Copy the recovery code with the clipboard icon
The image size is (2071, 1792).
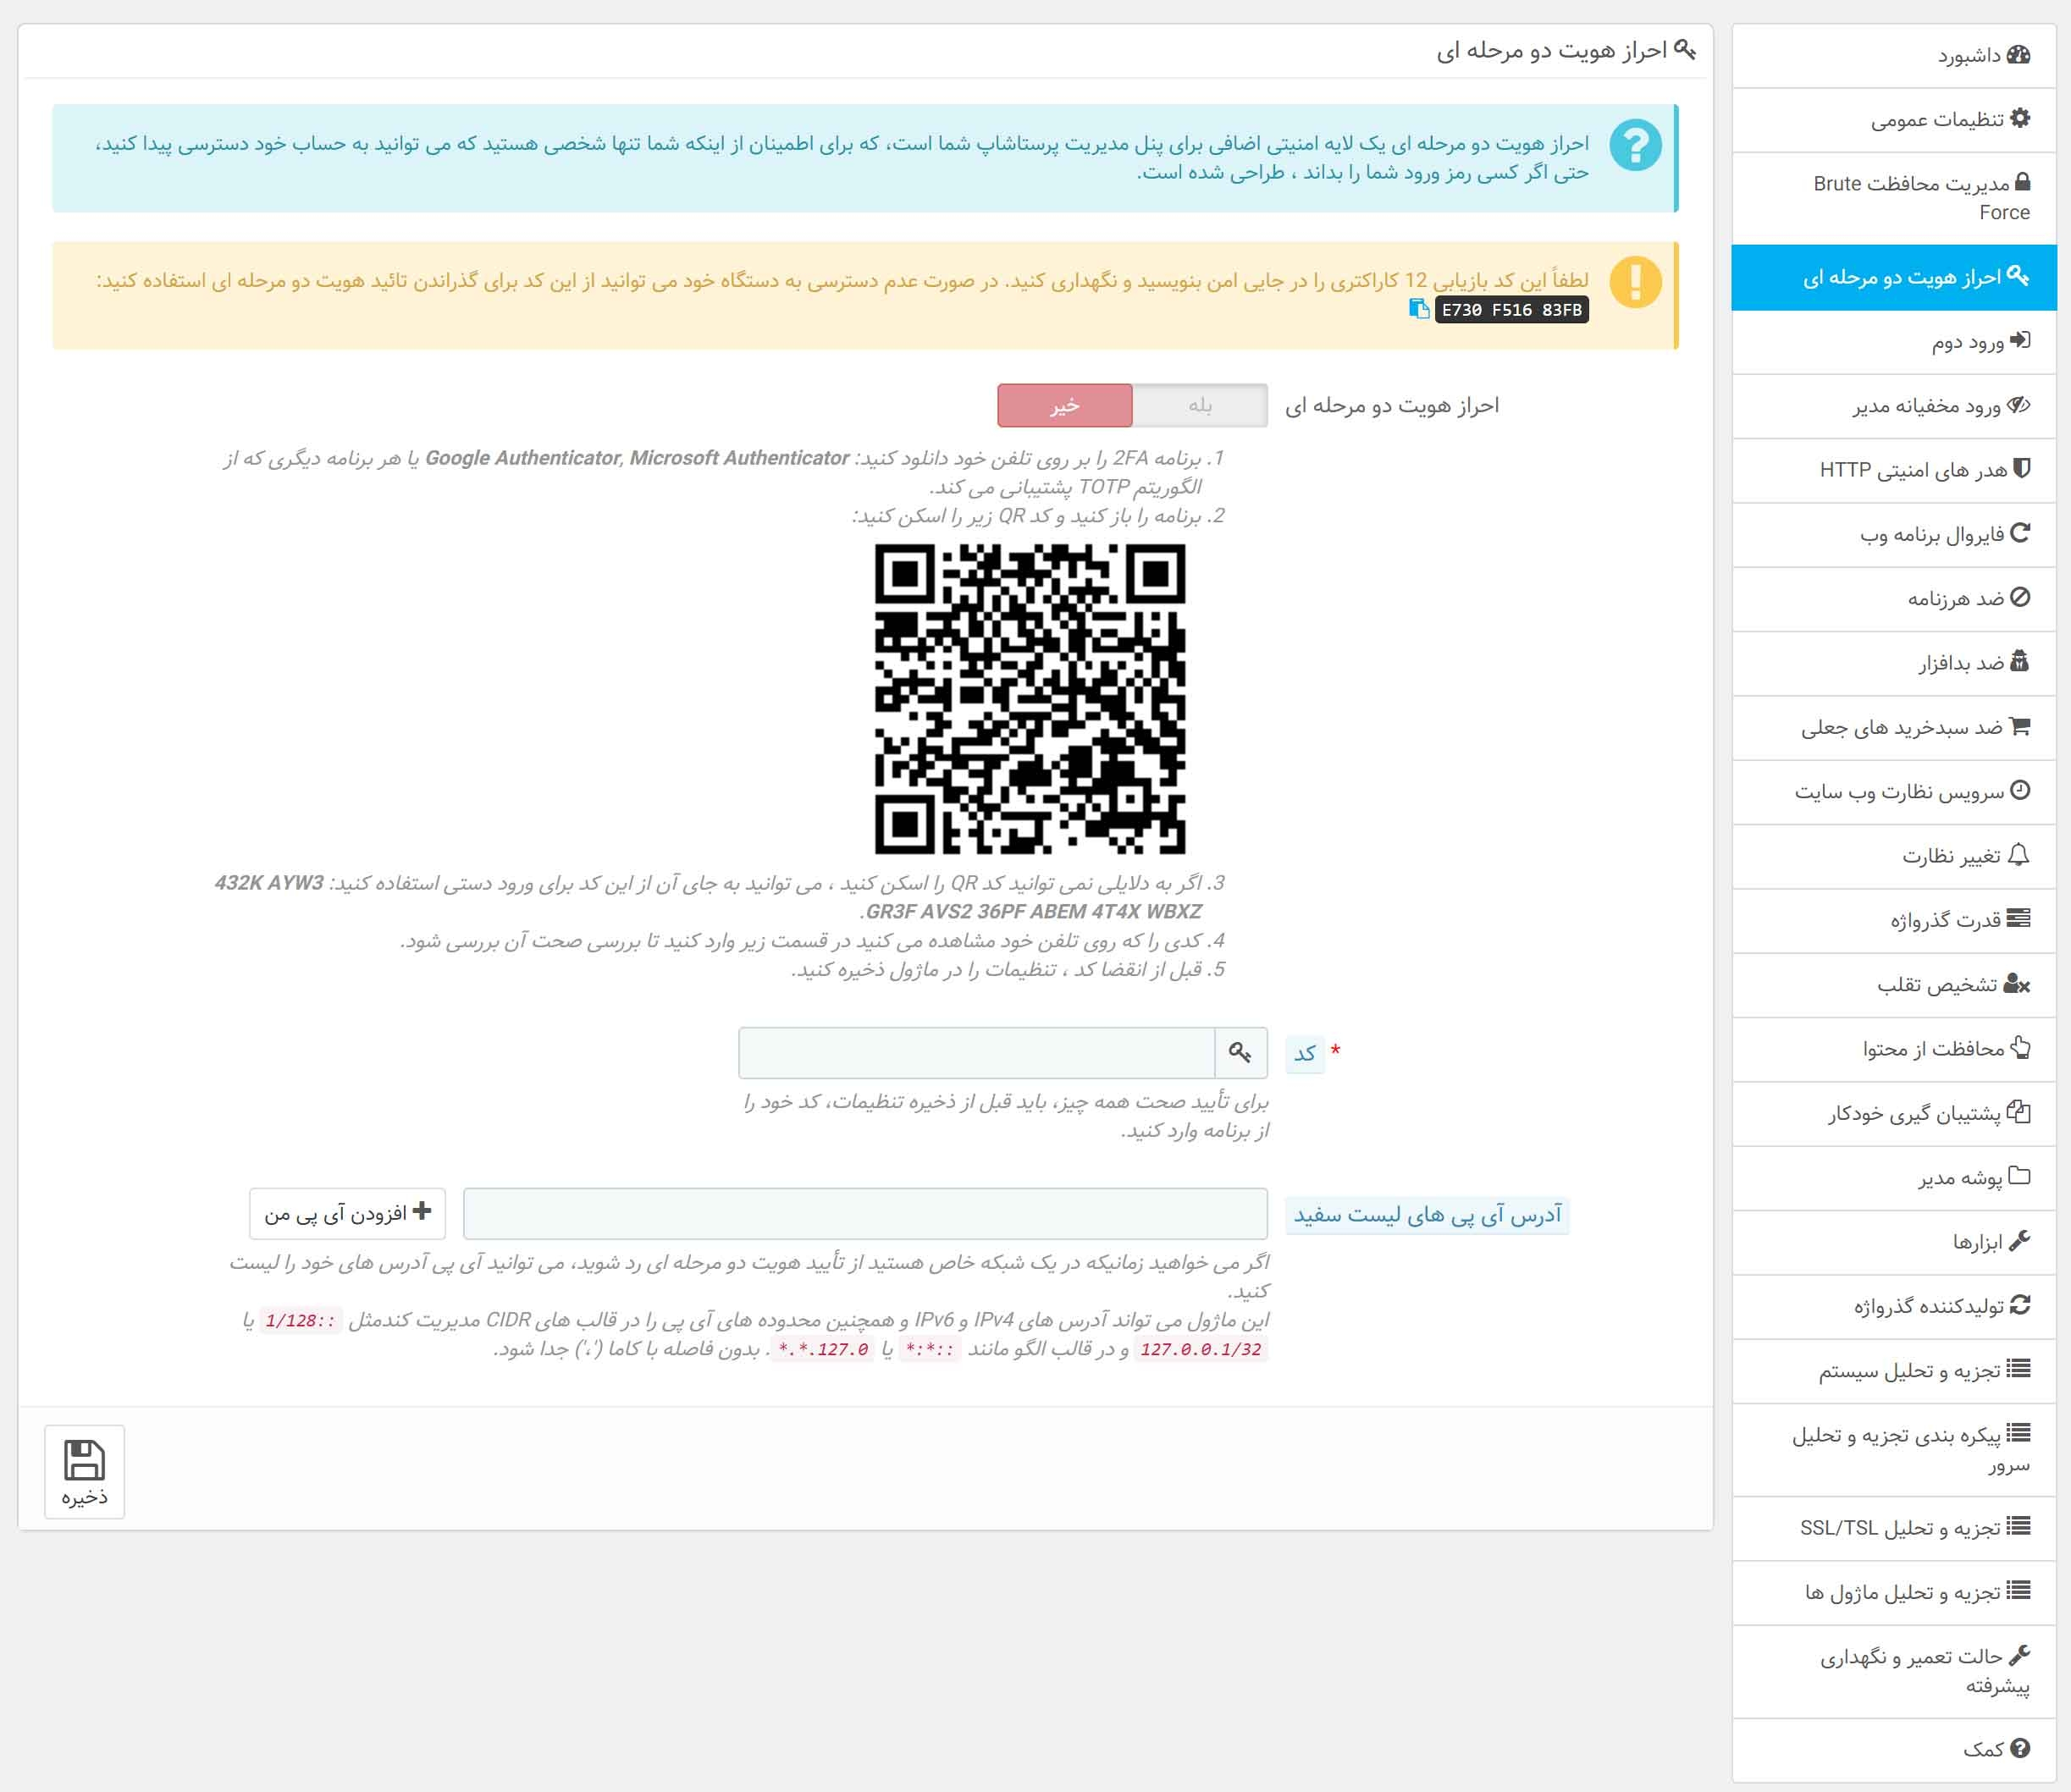pyautogui.click(x=1418, y=309)
